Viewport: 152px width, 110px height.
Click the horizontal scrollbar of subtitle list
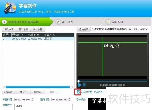[x=38, y=87]
